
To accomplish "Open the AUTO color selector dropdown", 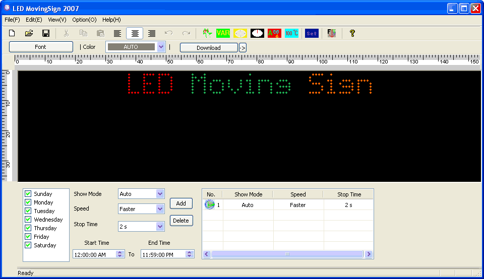I will click(161, 47).
